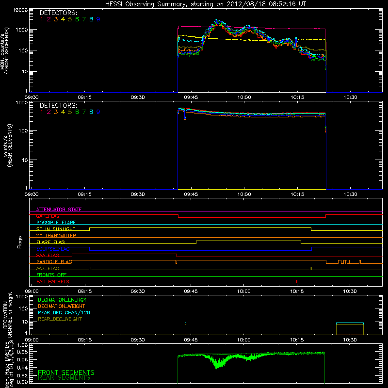Click detector 1 legend number in front segments panel
The width and height of the screenshot is (388, 388).
(x=42, y=19)
